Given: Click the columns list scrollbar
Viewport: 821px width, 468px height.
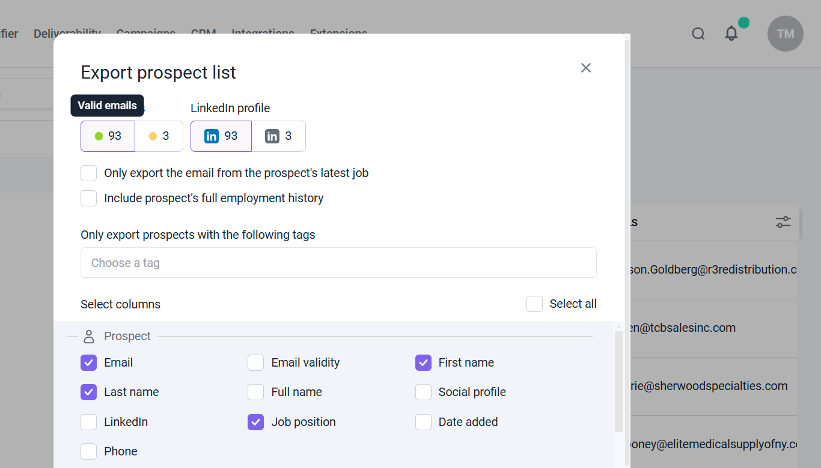Looking at the screenshot, I should [x=618, y=381].
